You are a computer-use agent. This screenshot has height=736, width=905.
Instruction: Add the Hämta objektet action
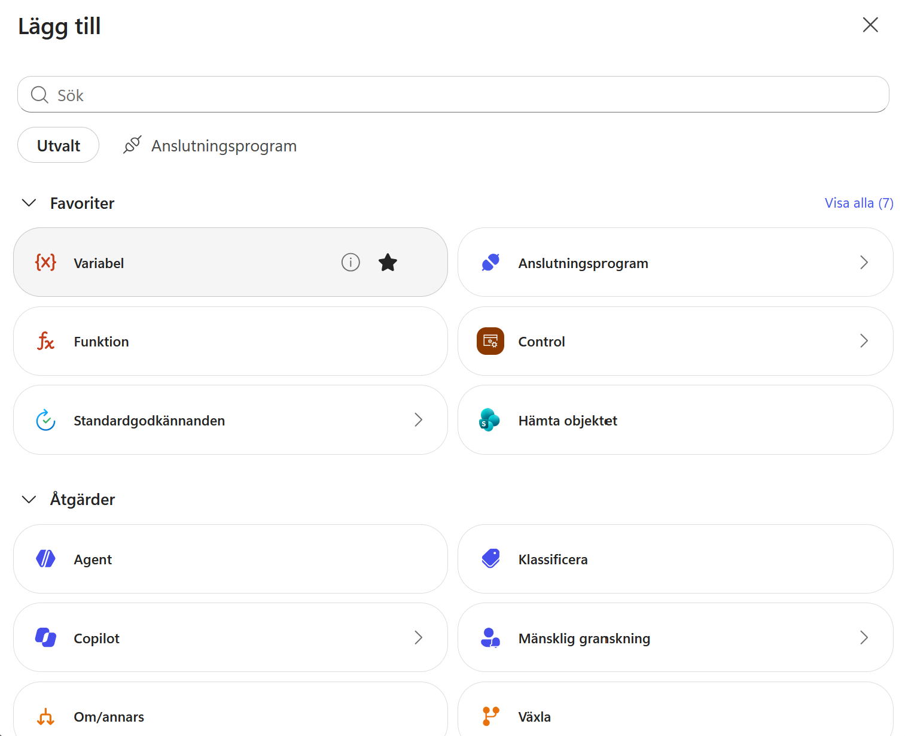coord(675,420)
